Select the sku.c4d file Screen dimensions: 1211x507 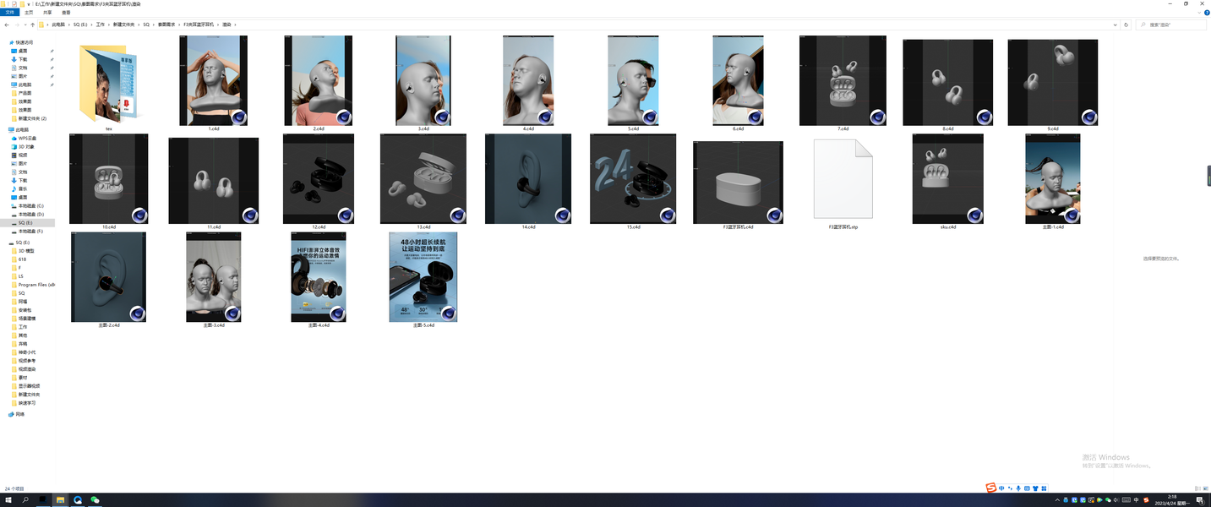pyautogui.click(x=947, y=179)
